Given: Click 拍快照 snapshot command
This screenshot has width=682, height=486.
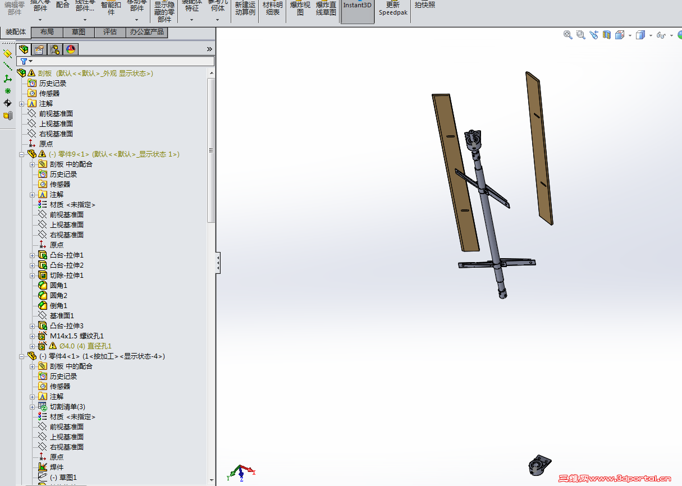Looking at the screenshot, I should click(424, 4).
